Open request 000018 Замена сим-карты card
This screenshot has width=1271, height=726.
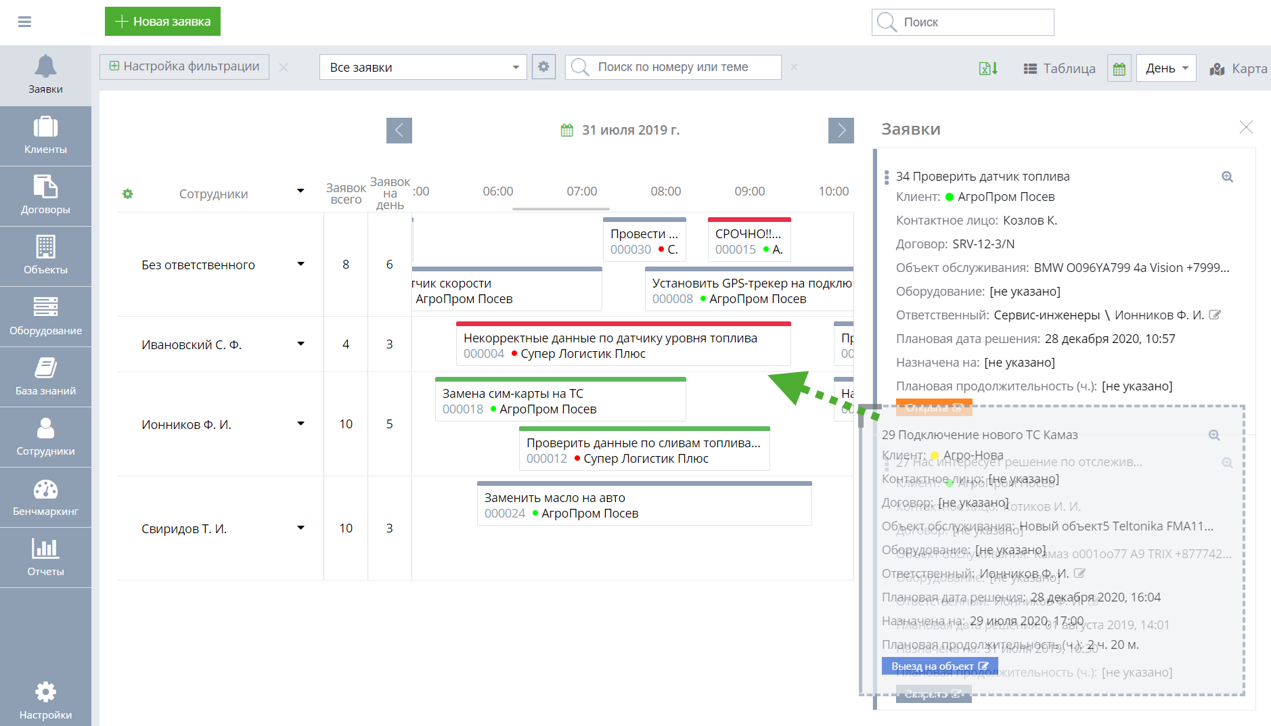coord(560,399)
